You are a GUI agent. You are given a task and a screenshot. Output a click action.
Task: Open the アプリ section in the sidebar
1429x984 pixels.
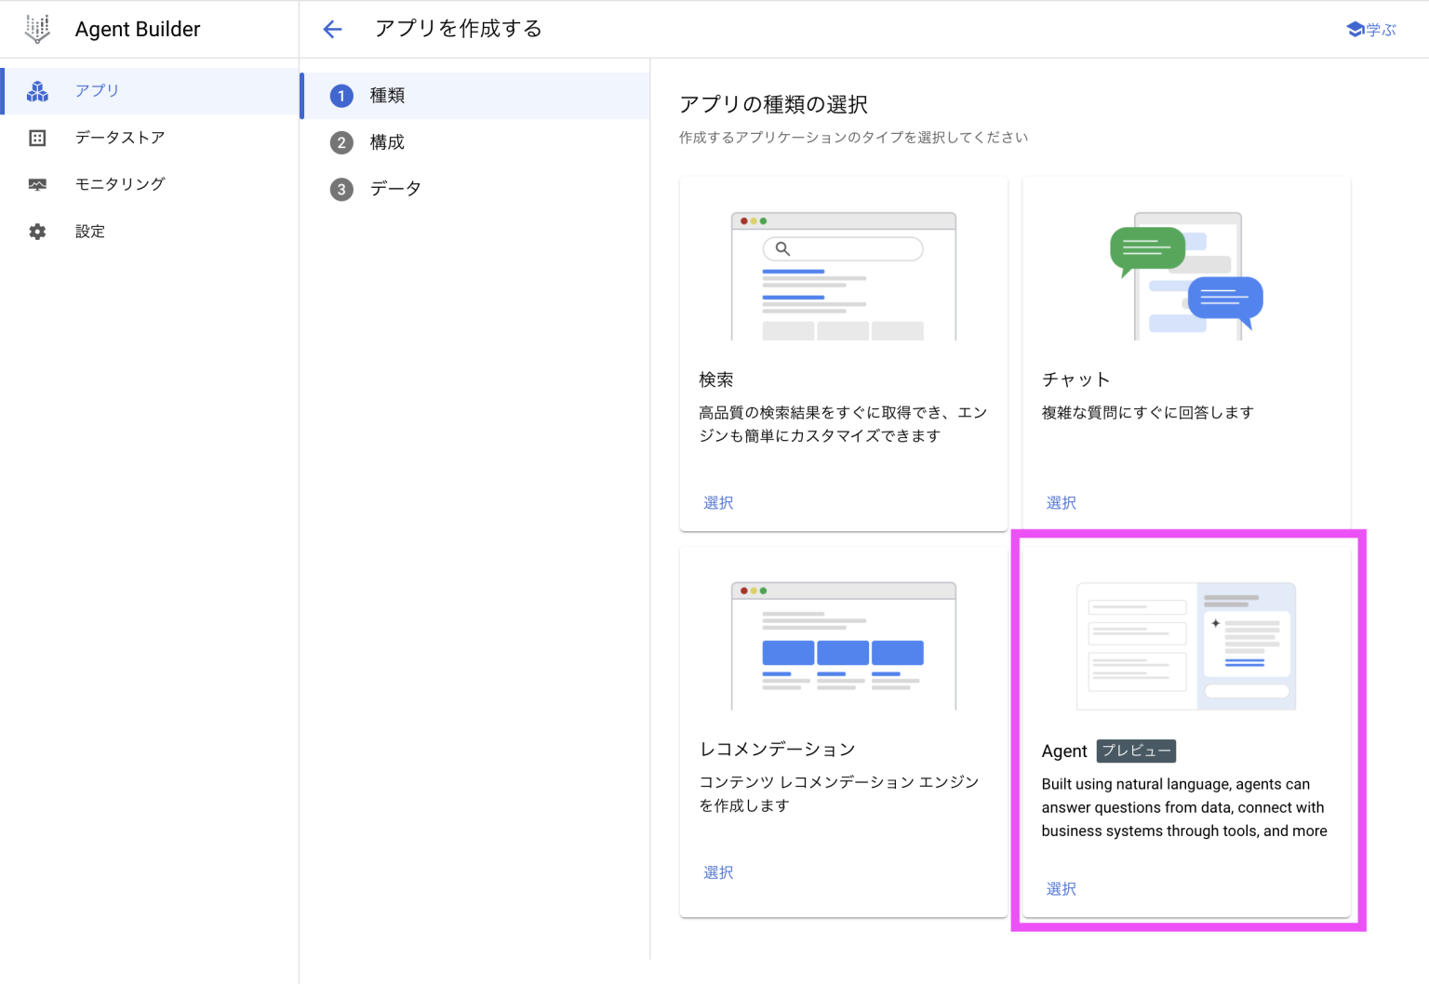click(x=97, y=90)
